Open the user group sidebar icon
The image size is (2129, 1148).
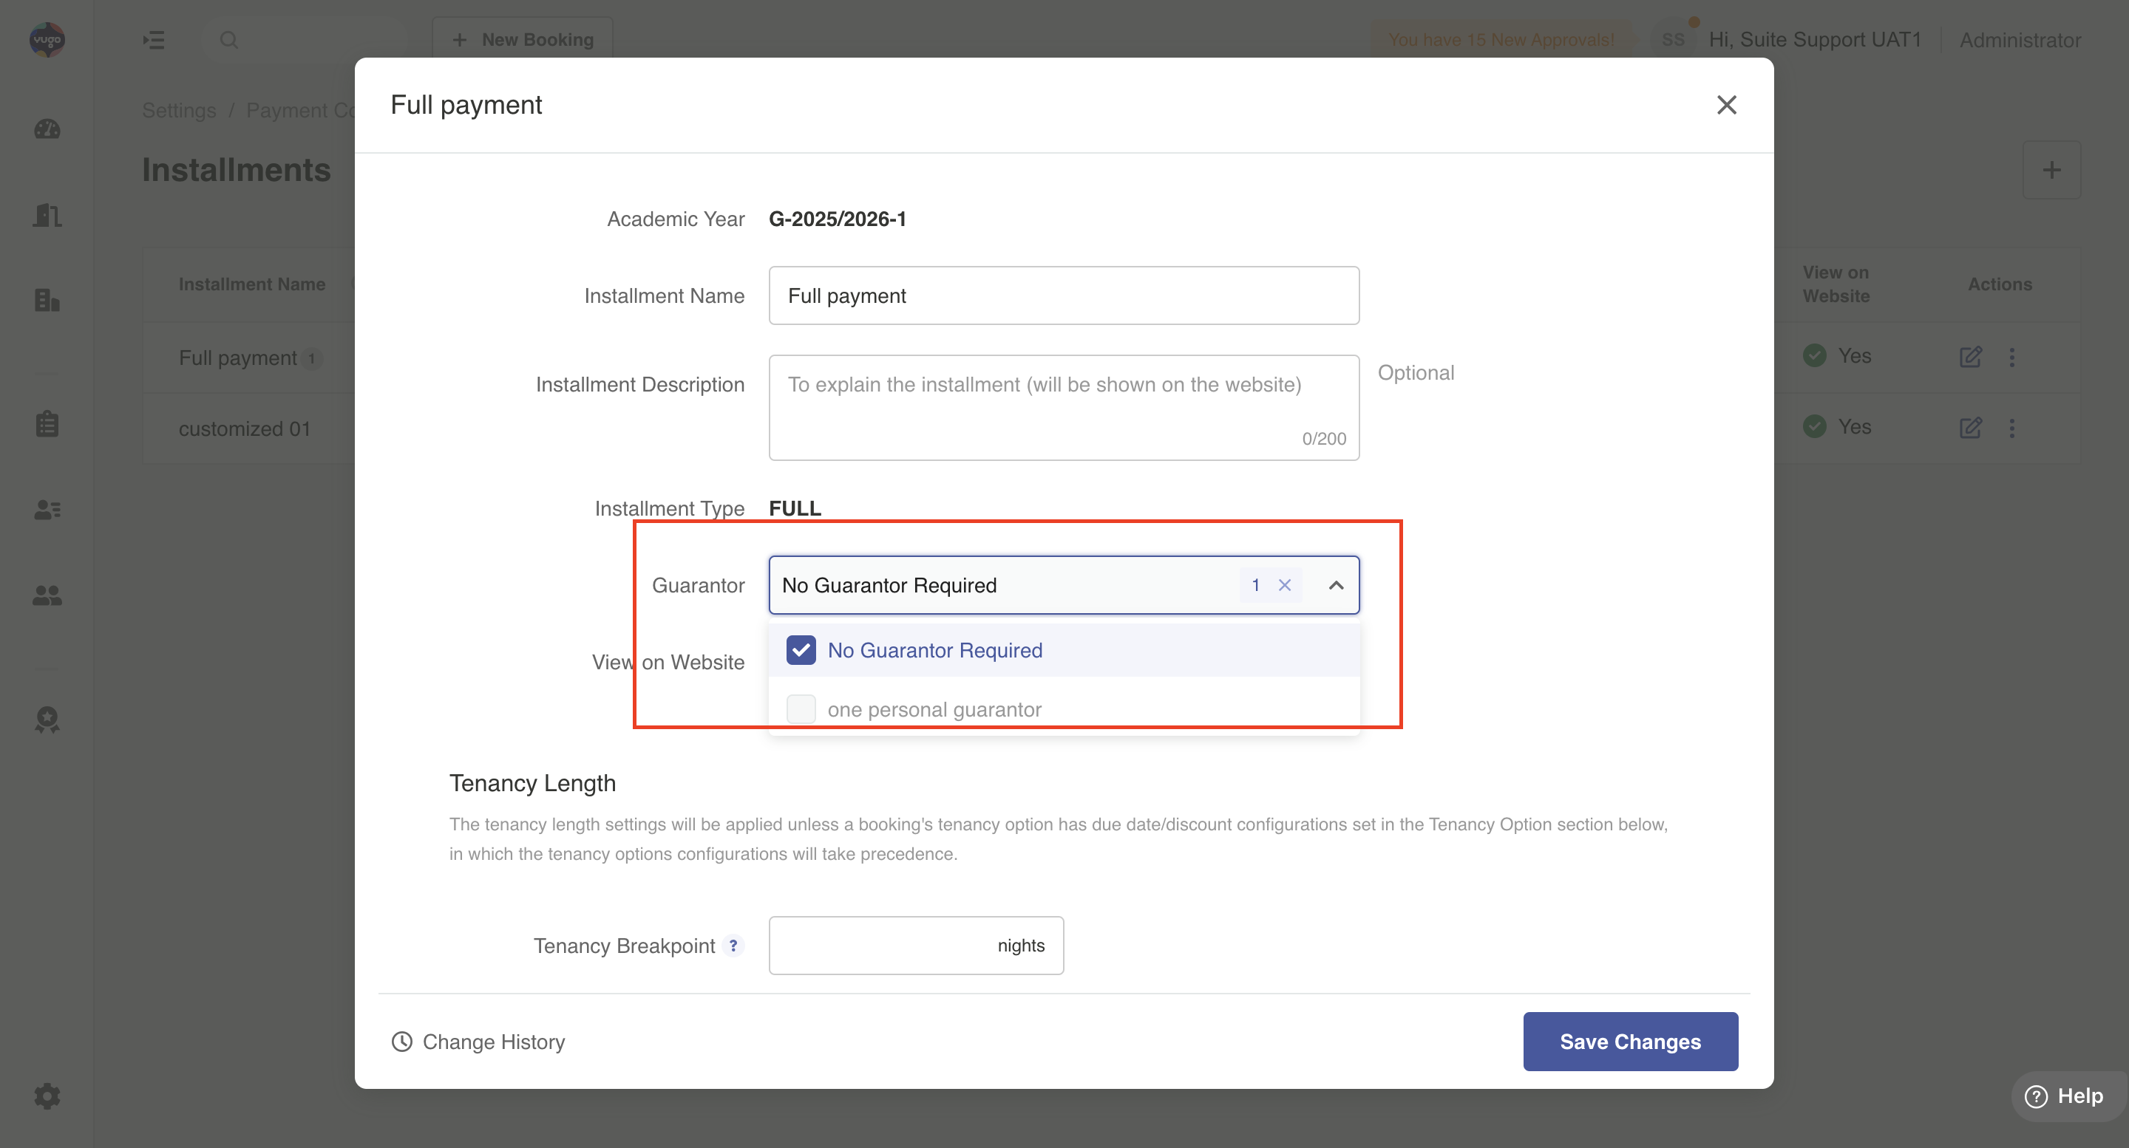click(x=47, y=595)
